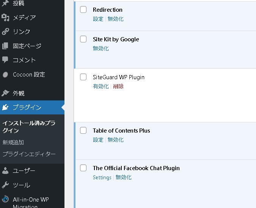Delete SiteGuard WP Plugin via 削除 link

click(x=118, y=86)
